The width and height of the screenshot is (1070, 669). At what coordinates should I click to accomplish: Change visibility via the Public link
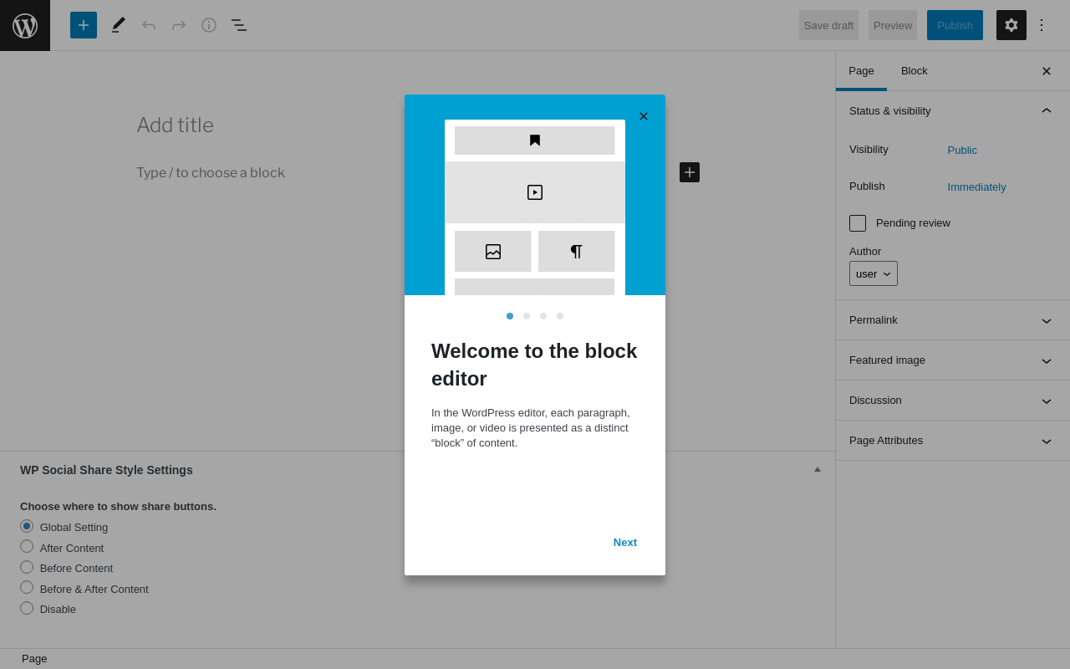(x=962, y=150)
